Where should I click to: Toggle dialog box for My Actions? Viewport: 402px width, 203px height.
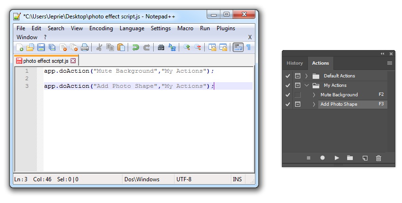297,85
